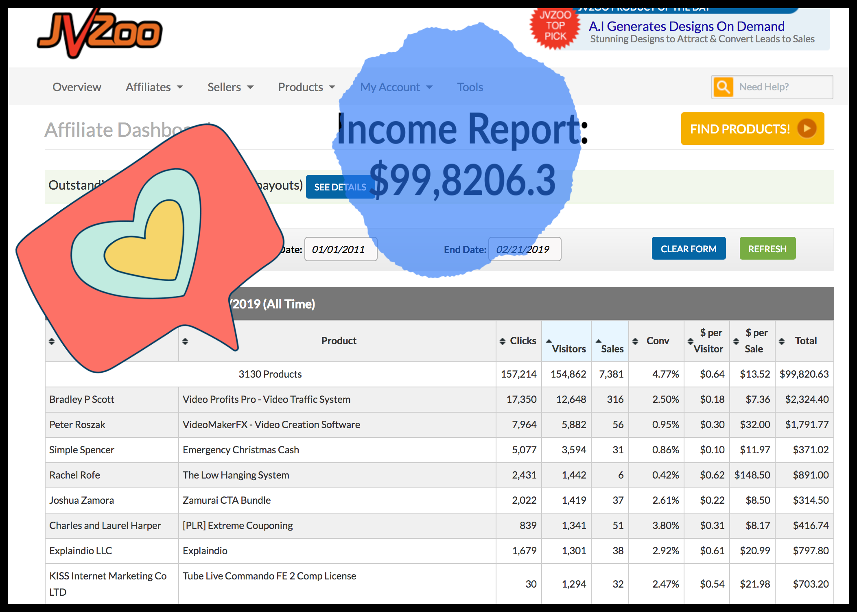Select the Rachel Rofe seller cell
The image size is (857, 612).
(112, 475)
